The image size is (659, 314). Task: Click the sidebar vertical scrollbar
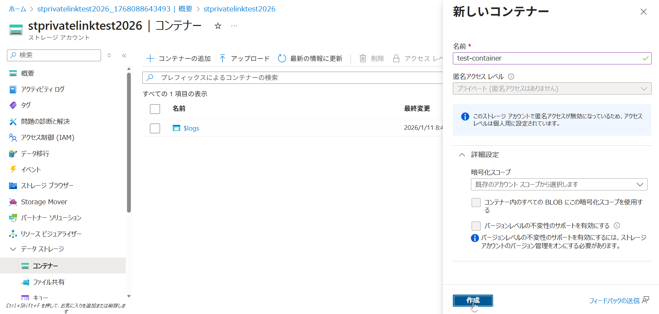129,142
